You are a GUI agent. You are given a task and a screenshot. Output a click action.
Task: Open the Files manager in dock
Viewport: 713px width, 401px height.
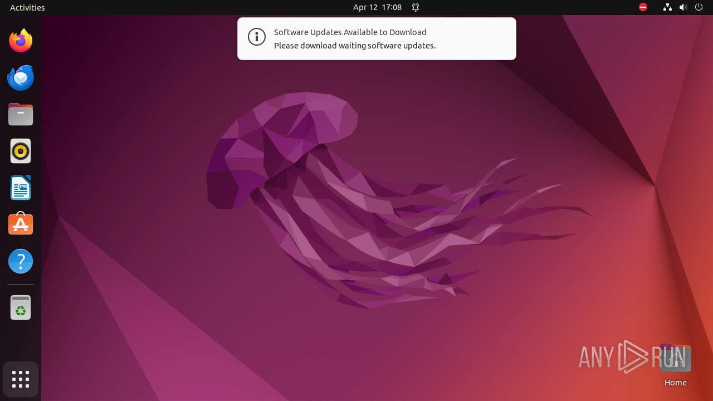[21, 114]
